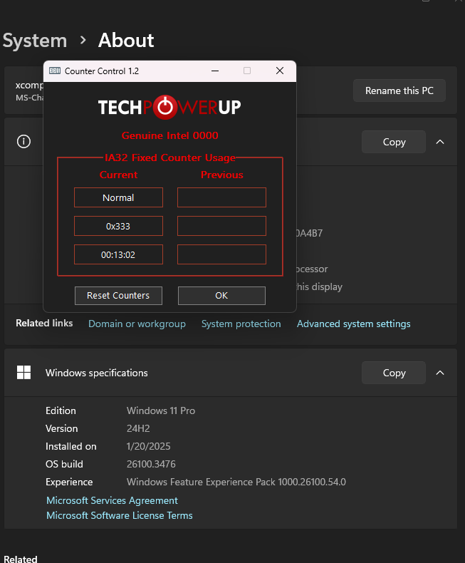The image size is (465, 563).
Task: Click the Windows Feature Experience Pack text
Action: (x=236, y=482)
